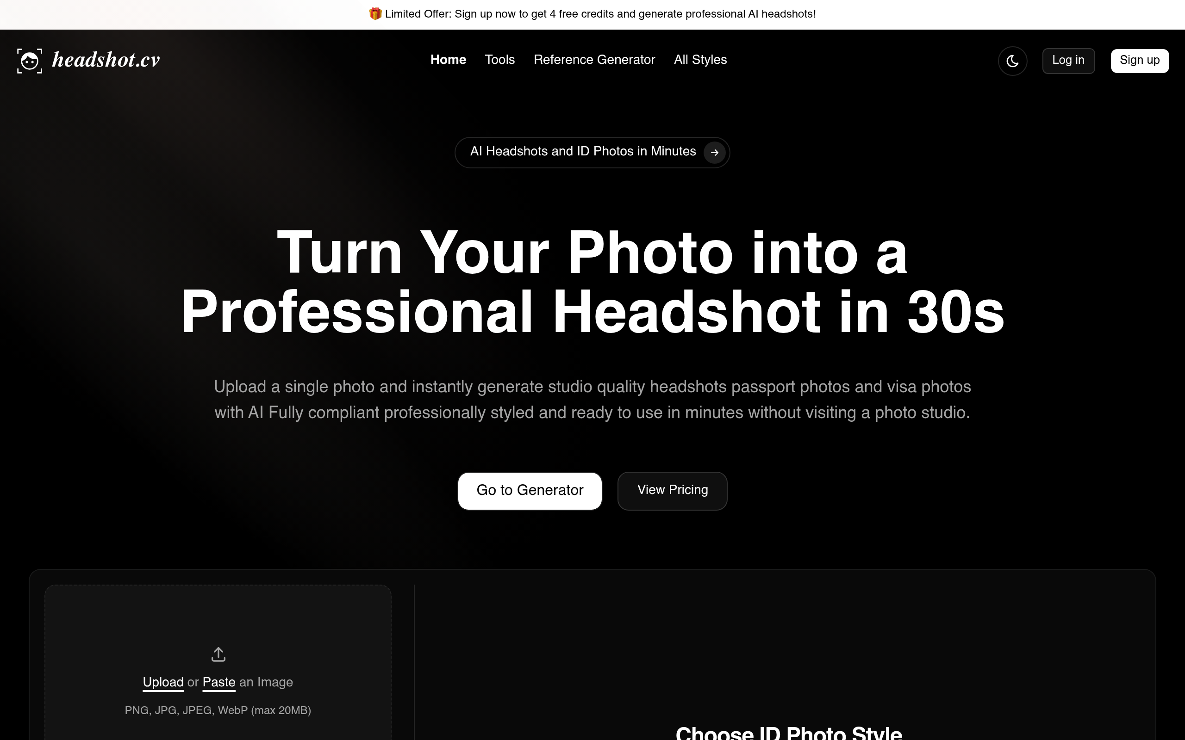Click the gift icon in the offer banner
1185x740 pixels.
click(x=375, y=14)
